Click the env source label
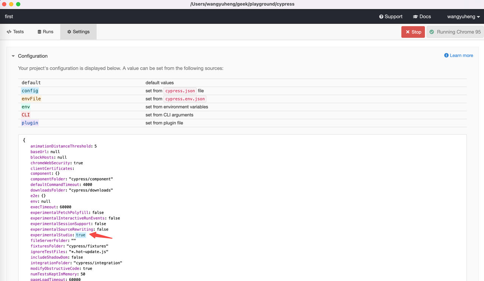Viewport: 484px width, 281px height. point(26,107)
